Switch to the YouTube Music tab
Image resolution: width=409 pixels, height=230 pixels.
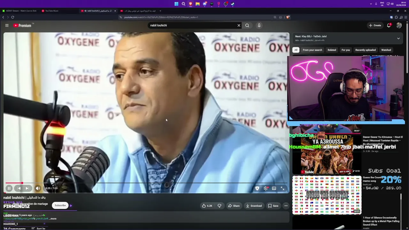pyautogui.click(x=50, y=11)
